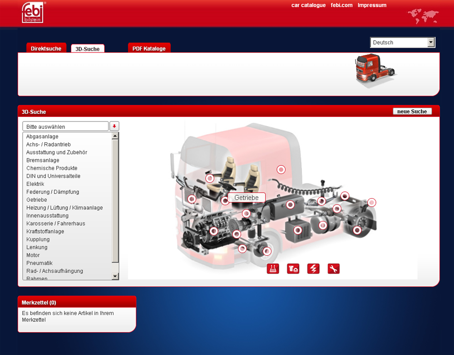
Task: Click the hotspot on the fuel tank
Action: pyautogui.click(x=291, y=205)
